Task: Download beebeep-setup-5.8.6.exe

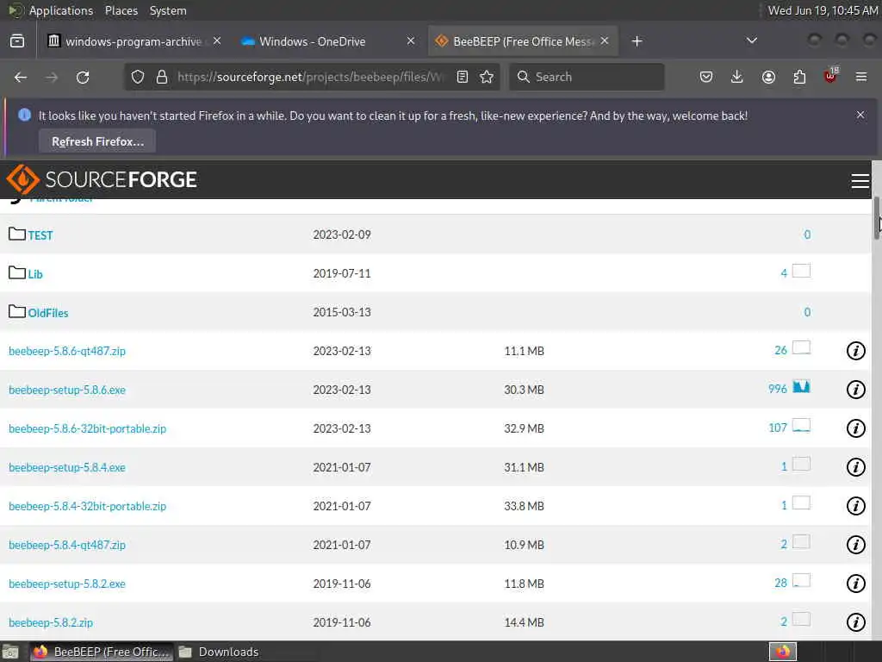Action: [67, 390]
